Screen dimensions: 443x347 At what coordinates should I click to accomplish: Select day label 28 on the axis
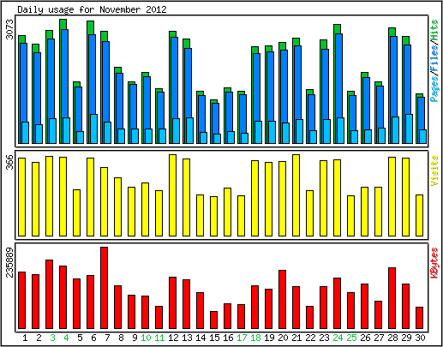(x=392, y=338)
